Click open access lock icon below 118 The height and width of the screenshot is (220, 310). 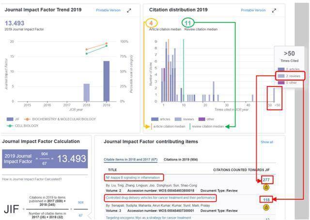click(x=266, y=207)
